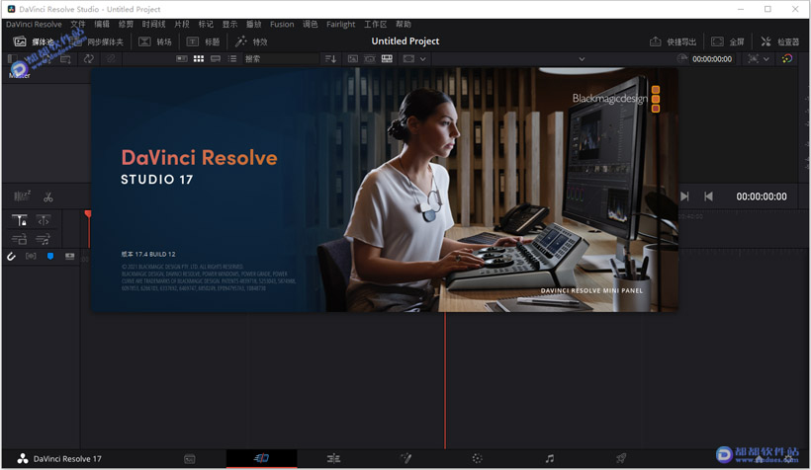The image size is (811, 470).
Task: Open the Fairlight menu
Action: tap(341, 25)
